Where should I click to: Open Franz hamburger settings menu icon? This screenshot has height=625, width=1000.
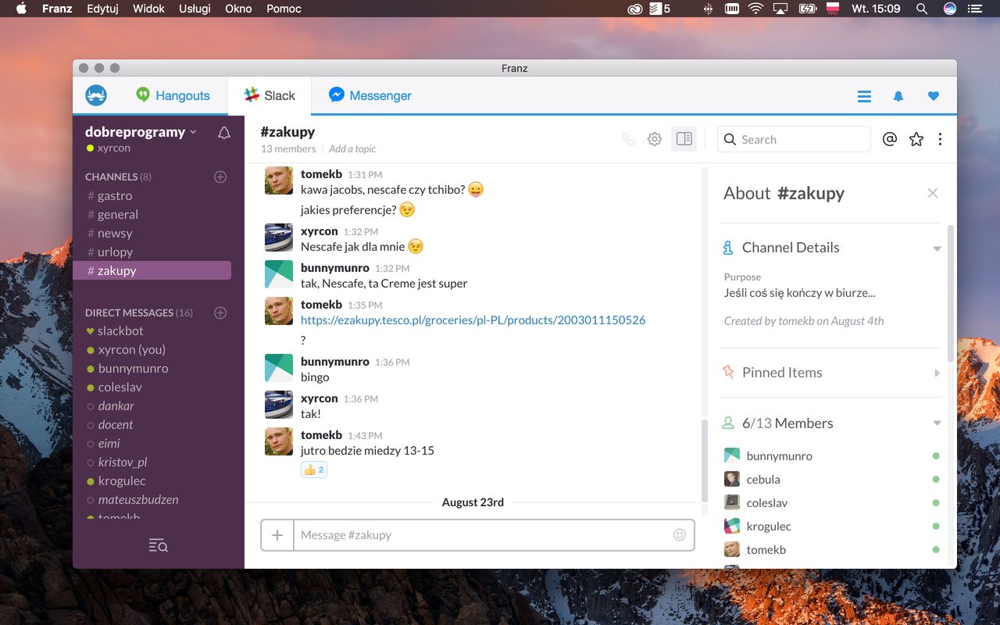click(x=864, y=96)
